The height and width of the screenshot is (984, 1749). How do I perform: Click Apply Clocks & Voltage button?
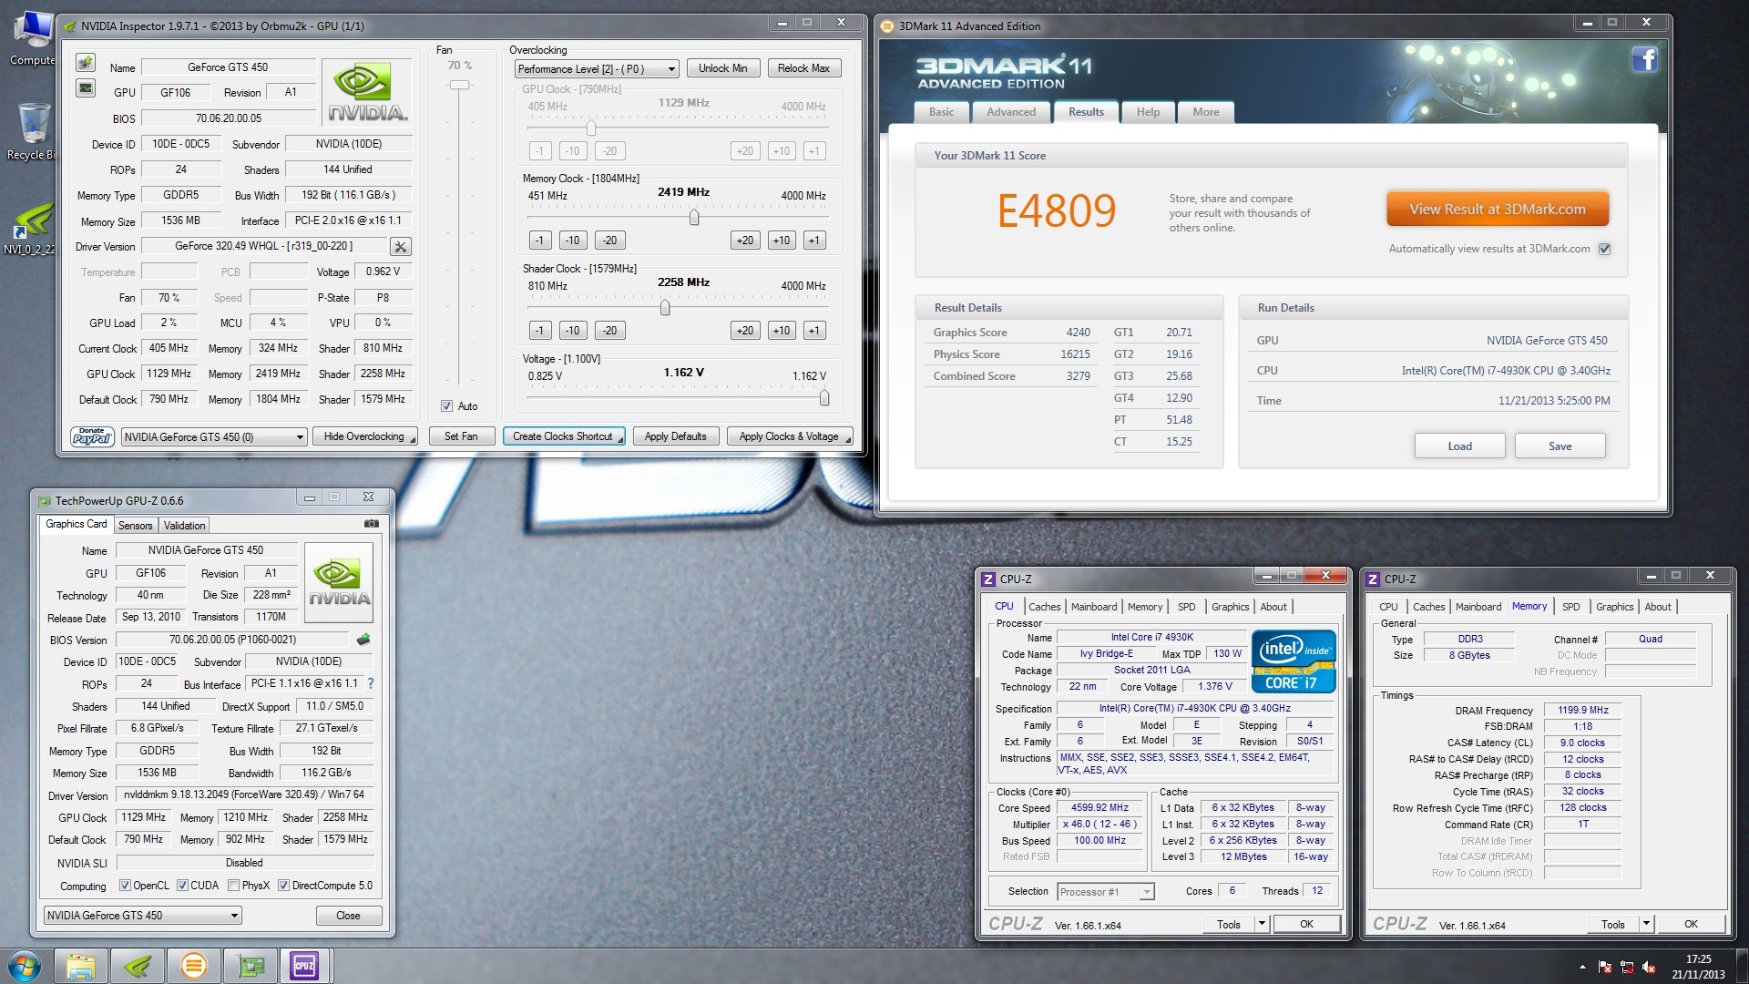tap(790, 436)
